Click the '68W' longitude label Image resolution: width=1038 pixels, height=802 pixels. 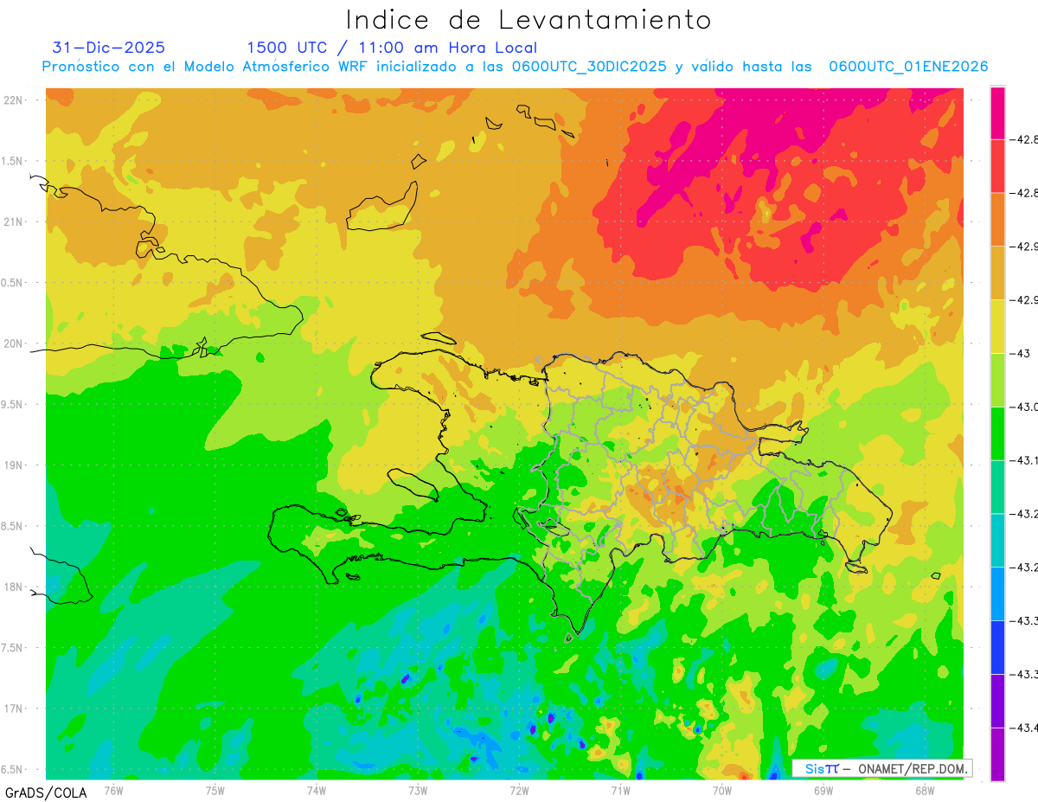pyautogui.click(x=924, y=790)
